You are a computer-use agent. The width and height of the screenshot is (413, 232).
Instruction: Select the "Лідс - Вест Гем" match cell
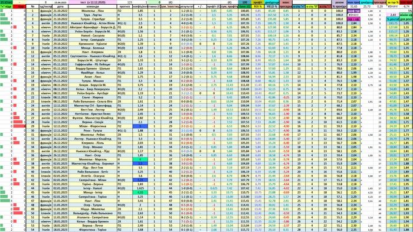pyautogui.click(x=93, y=168)
